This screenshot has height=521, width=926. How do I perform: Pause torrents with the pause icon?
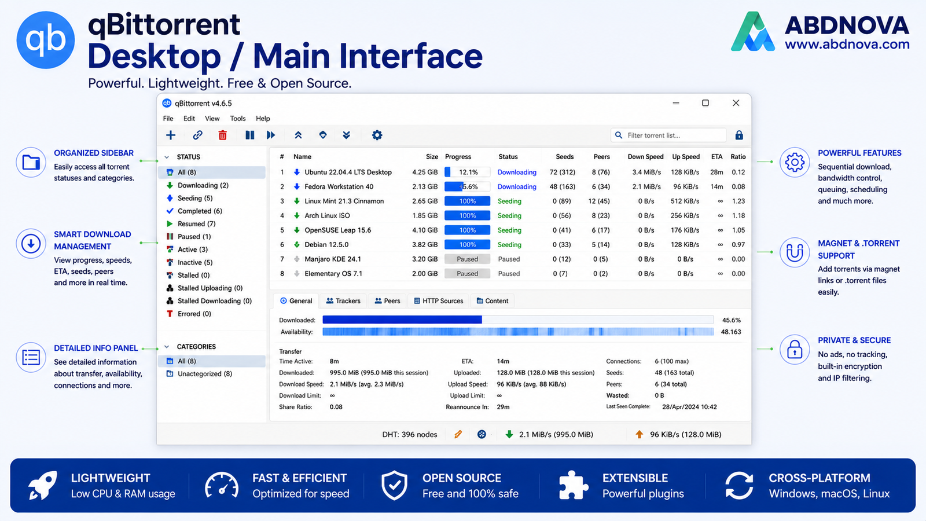coord(249,135)
